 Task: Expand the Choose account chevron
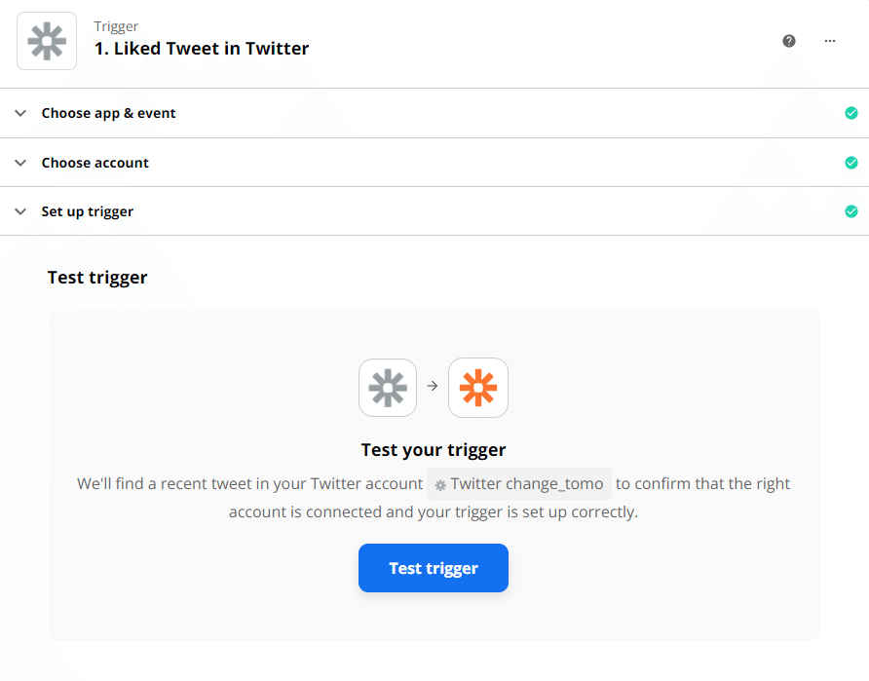[20, 163]
